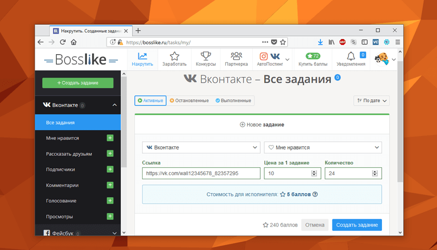Click the Количество field spinner arrows
Screen dimensions: 437x250
point(375,173)
